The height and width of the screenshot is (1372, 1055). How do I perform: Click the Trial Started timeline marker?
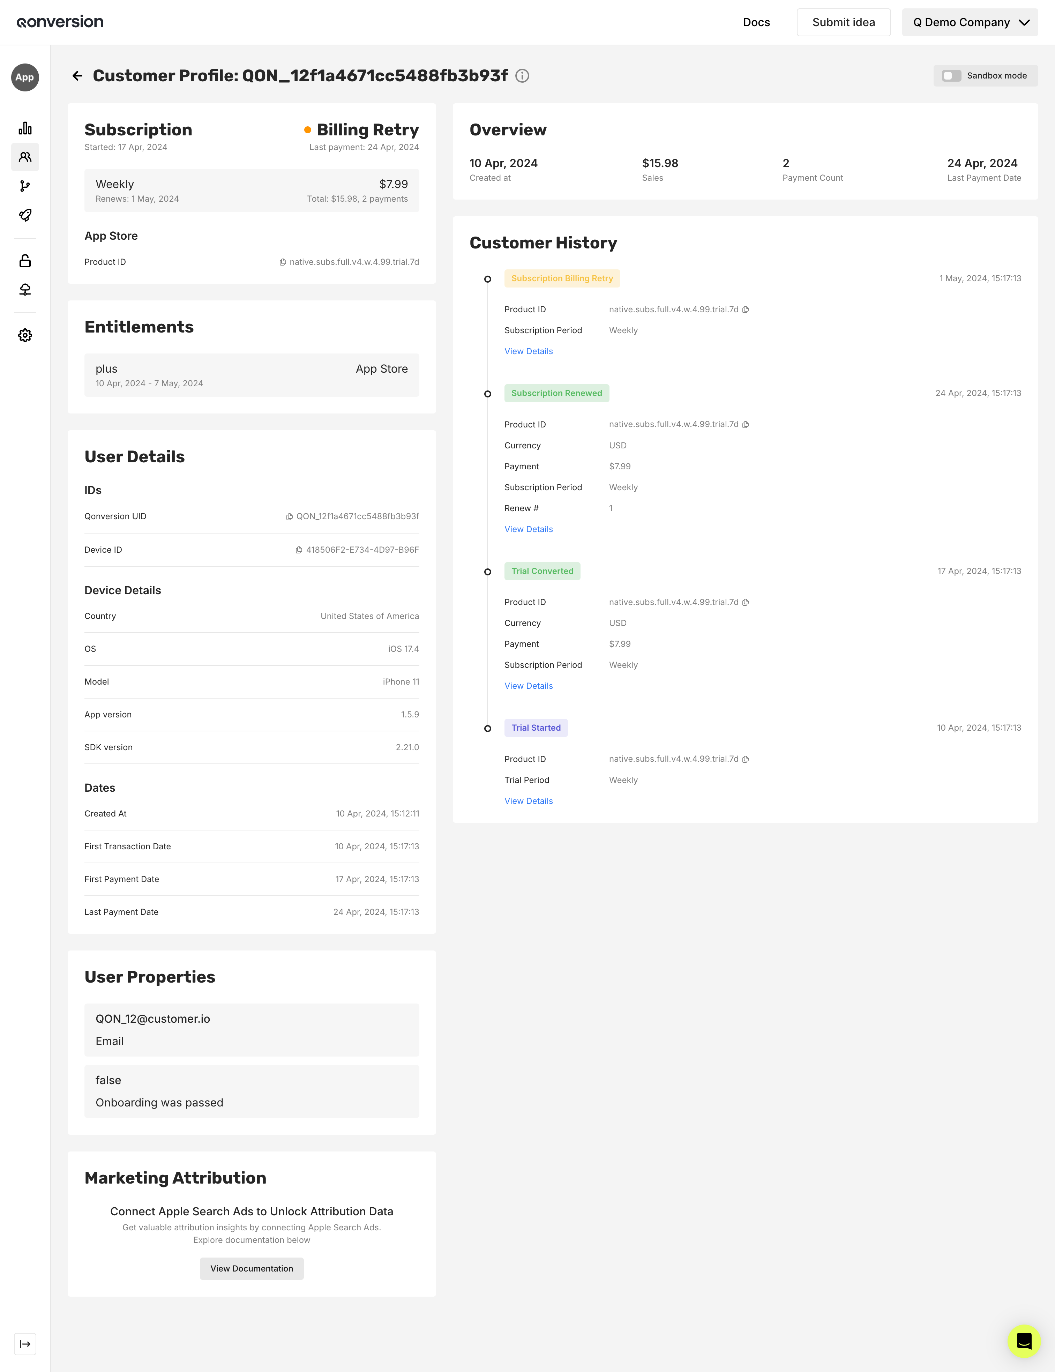tap(487, 728)
